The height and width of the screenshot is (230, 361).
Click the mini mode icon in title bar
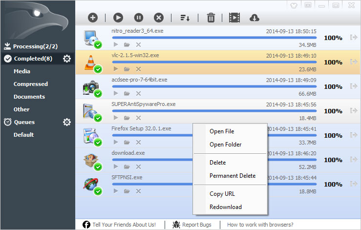click(308, 5)
